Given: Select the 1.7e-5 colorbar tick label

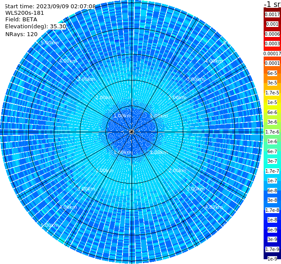Looking at the screenshot, I should coord(272,93).
